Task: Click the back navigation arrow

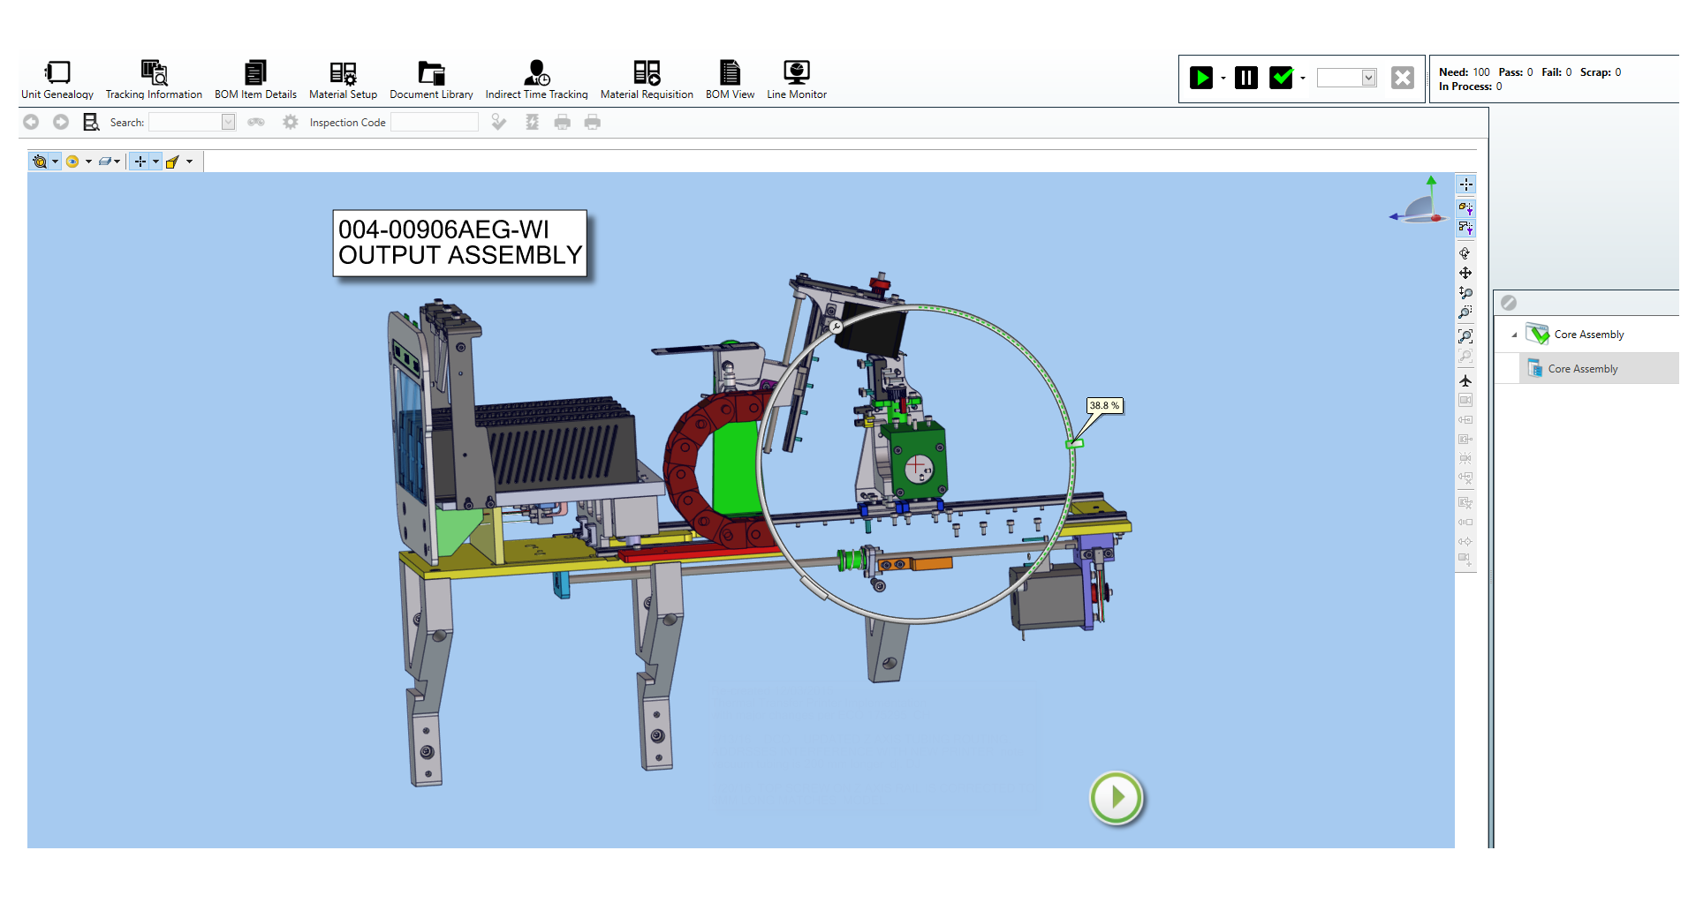Action: pos(31,122)
